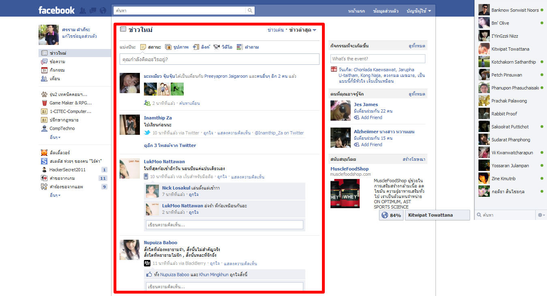Image resolution: width=547 pixels, height=296 pixels.
Task: Open chat with Banknow Sonwisit
Action: [x=511, y=10]
